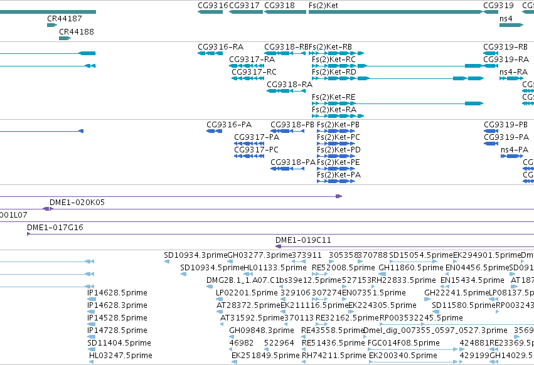Select protein ns4-PA
This screenshot has height=365, width=534.
point(512,156)
